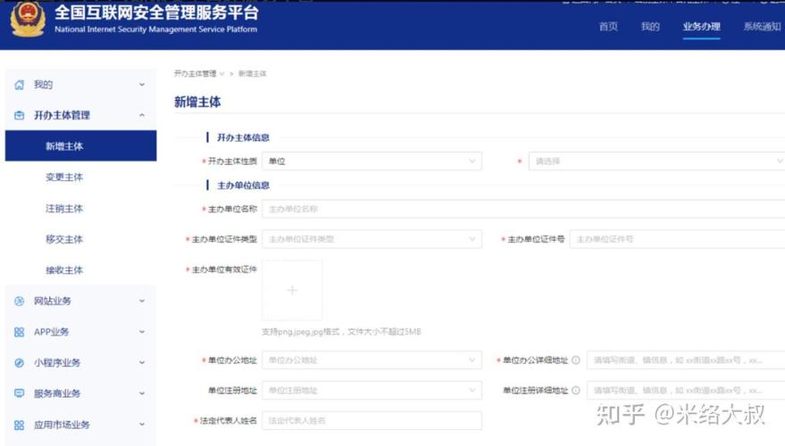Click the 主办单位名称 input field
The width and height of the screenshot is (785, 446).
(x=523, y=209)
